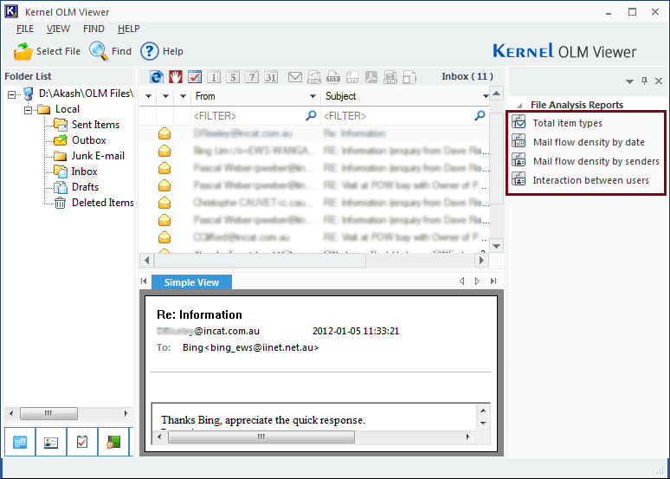Image resolution: width=670 pixels, height=479 pixels.
Task: Open the Subject column dropdown arrow
Action: tap(485, 96)
